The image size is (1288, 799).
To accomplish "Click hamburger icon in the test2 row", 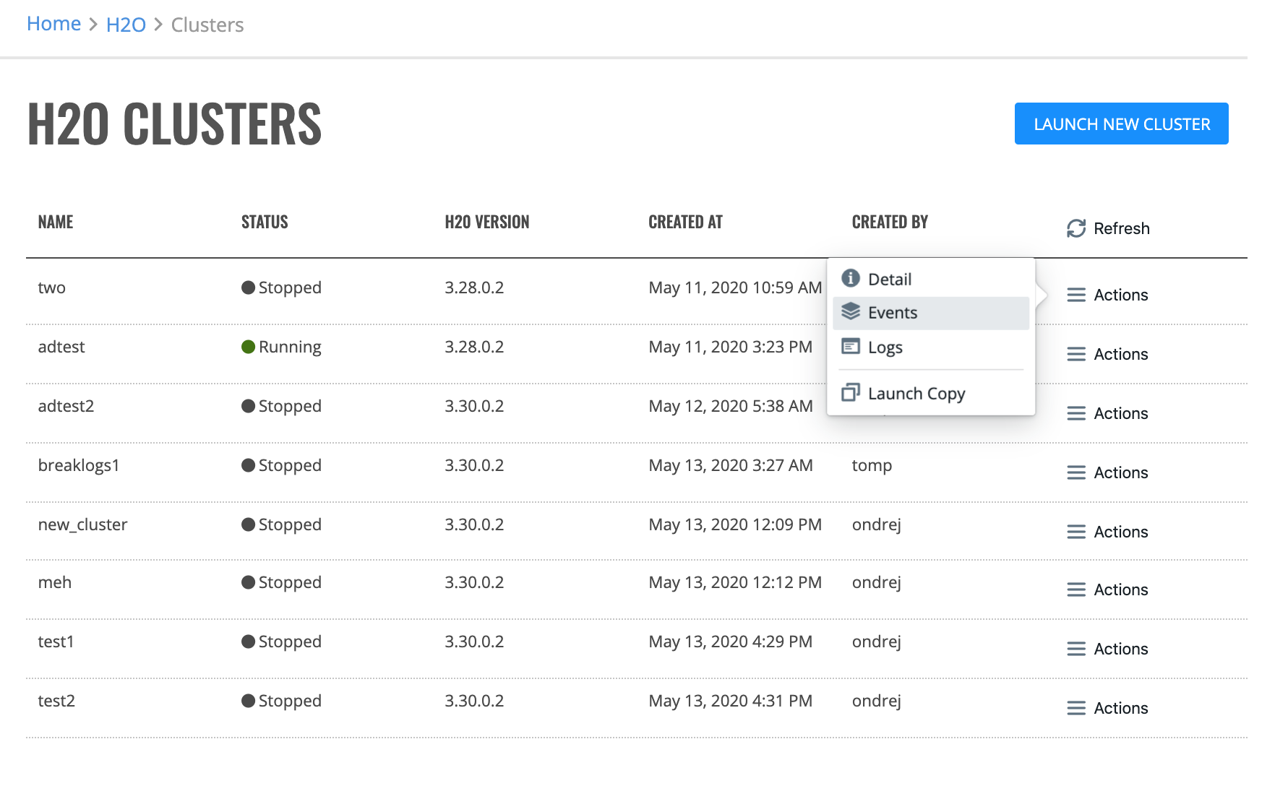I will click(1076, 708).
